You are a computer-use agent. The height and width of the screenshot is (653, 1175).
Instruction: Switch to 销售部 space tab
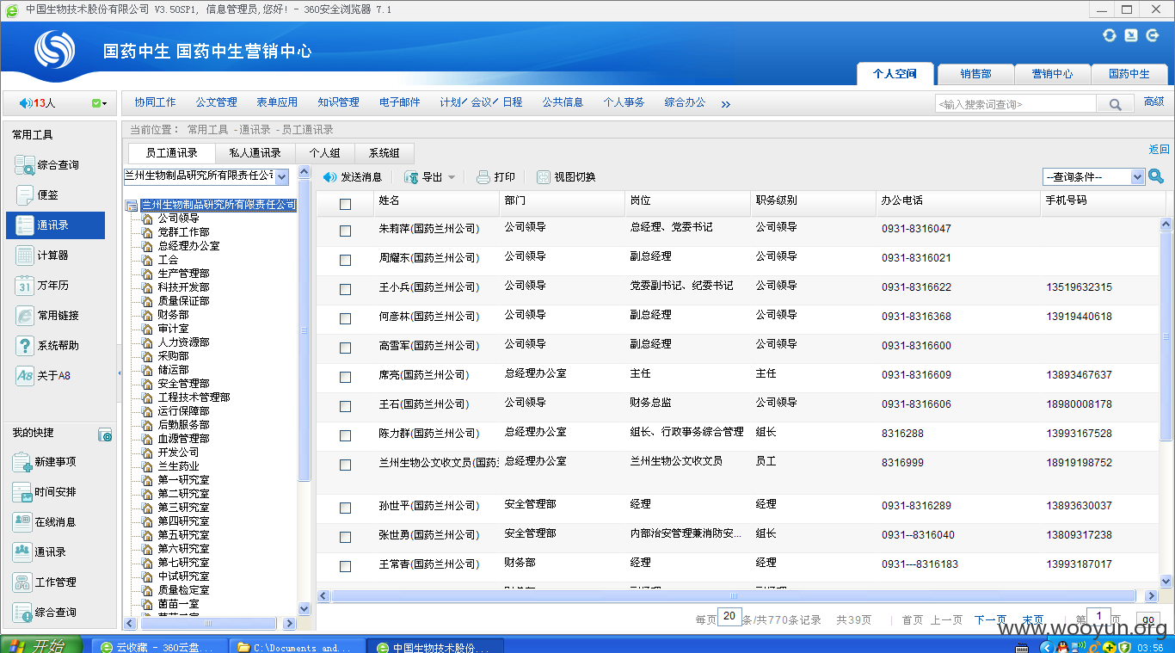pos(975,74)
